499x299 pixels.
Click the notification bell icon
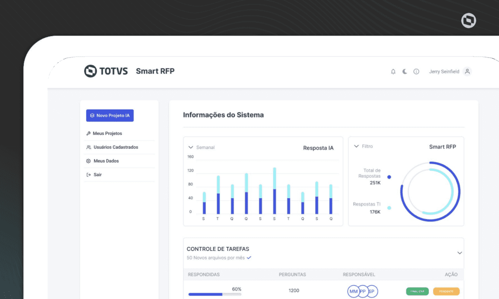pos(393,72)
